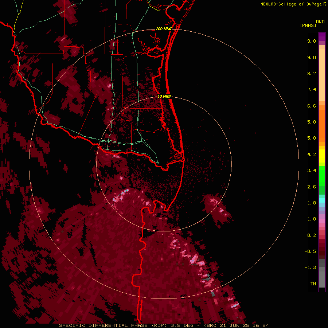Click the 8.2 scale label
Image resolution: width=328 pixels, height=328 pixels.
312,73
